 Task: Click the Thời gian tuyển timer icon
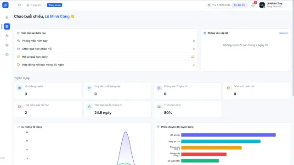89,107
